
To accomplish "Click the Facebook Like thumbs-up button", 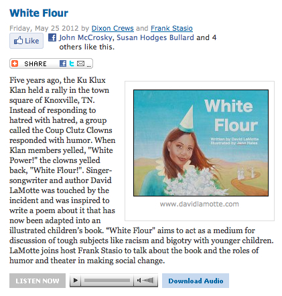I will (26, 41).
